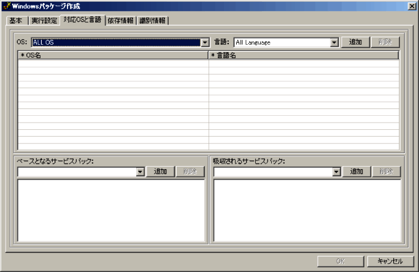Switch to the 基本 tab
Viewport: 419px width, 272px height.
pos(17,21)
